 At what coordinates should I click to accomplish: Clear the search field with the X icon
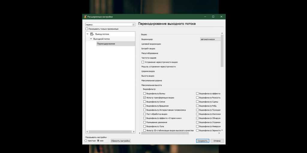133,25
